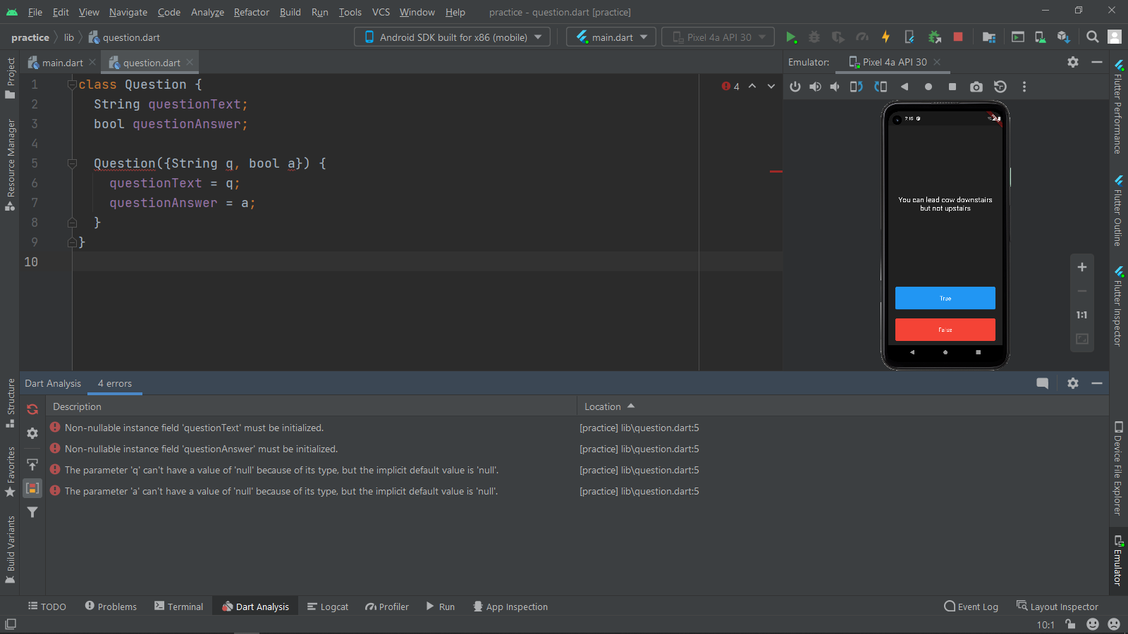Toggle Autoscroll to Source in Dart Analysis

[32, 464]
